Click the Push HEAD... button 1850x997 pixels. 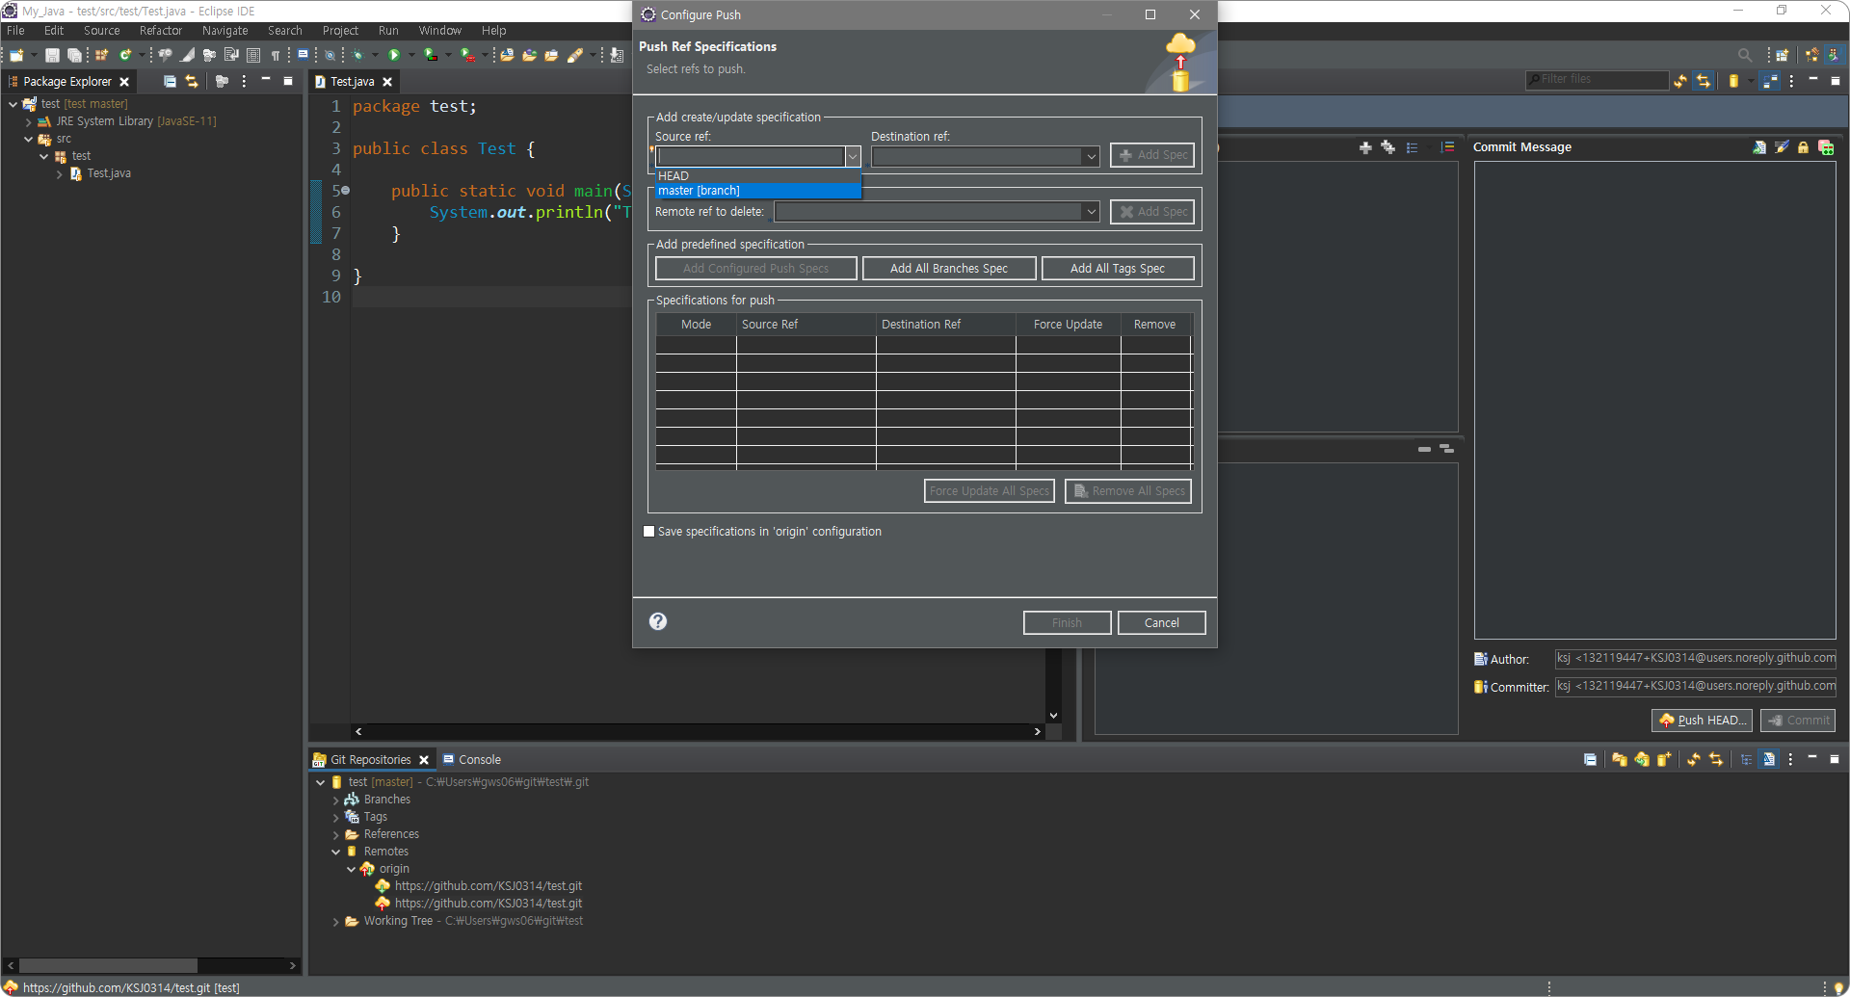pos(1702,721)
